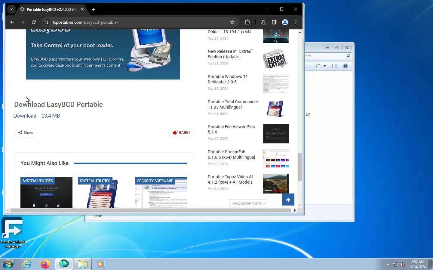Open a new tab with plus button

click(93, 9)
